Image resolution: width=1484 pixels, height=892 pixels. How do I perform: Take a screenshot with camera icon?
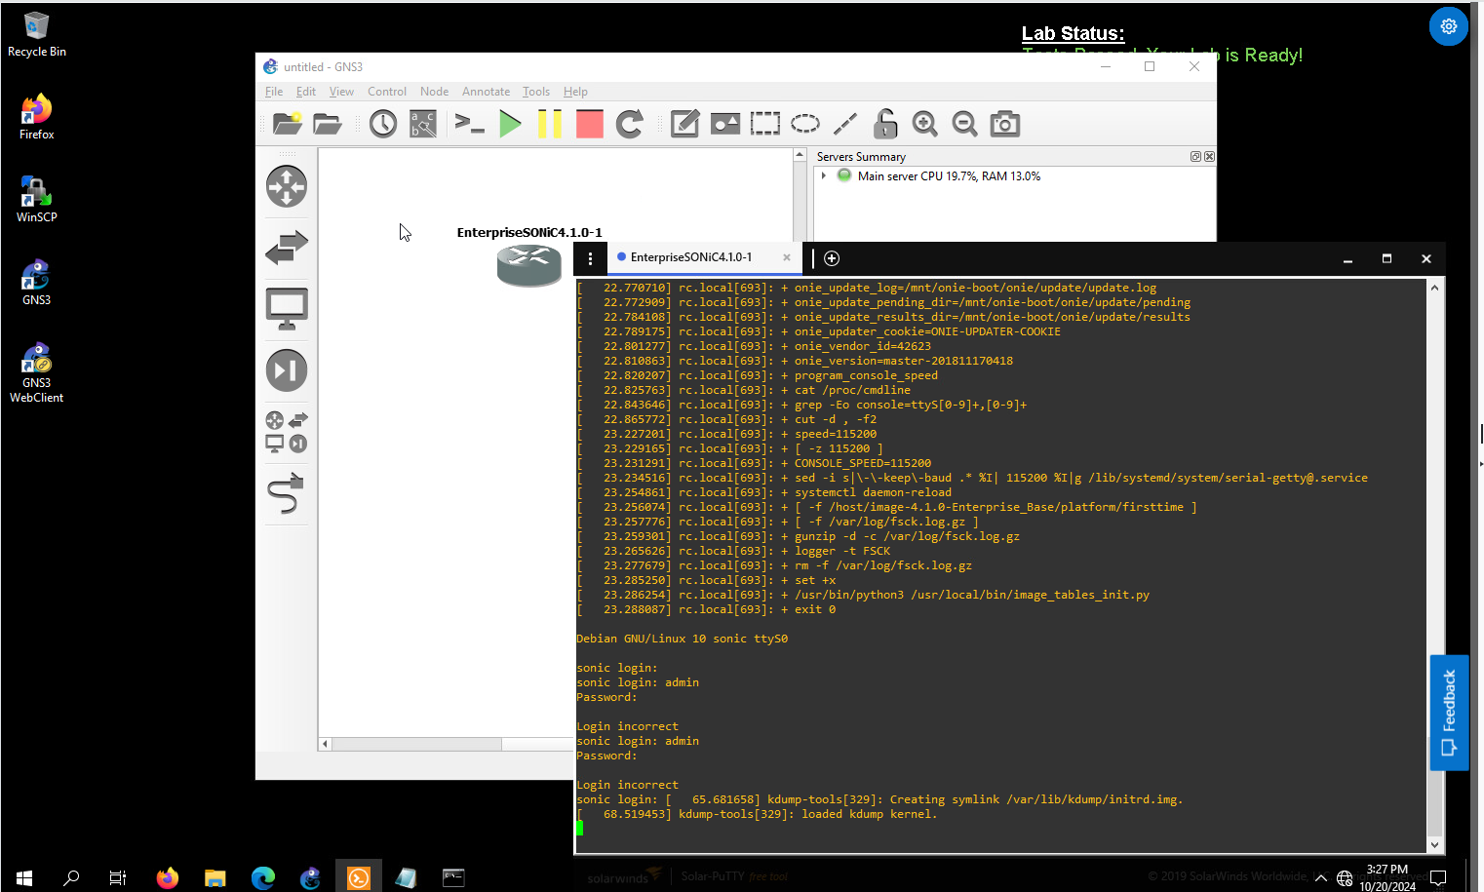[x=1005, y=124]
